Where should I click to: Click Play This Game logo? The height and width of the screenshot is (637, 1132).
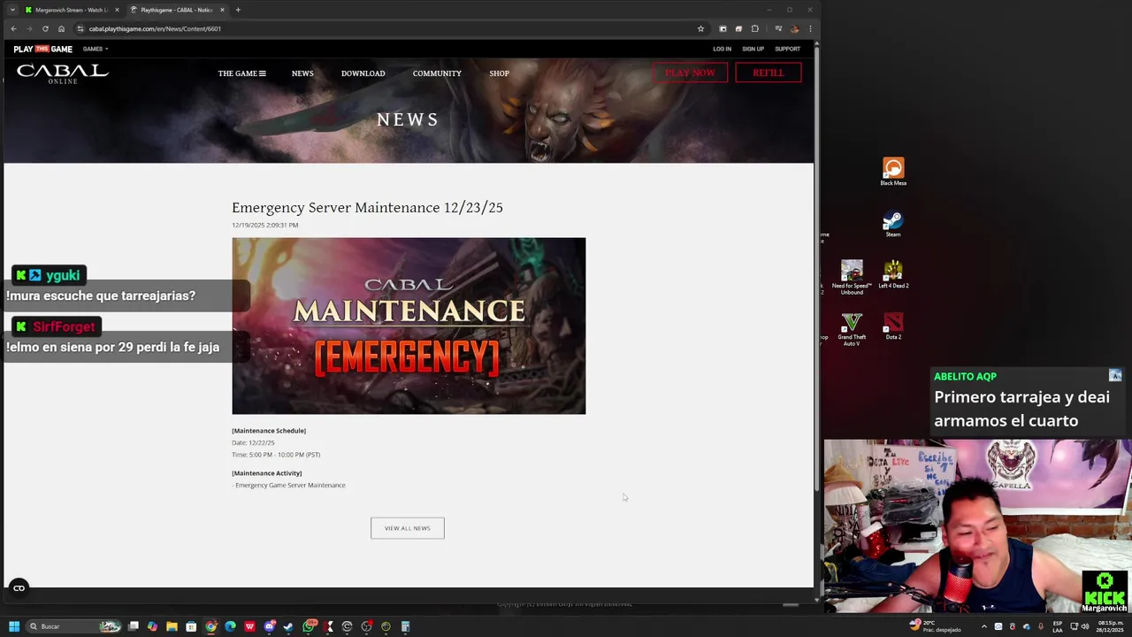42,49
